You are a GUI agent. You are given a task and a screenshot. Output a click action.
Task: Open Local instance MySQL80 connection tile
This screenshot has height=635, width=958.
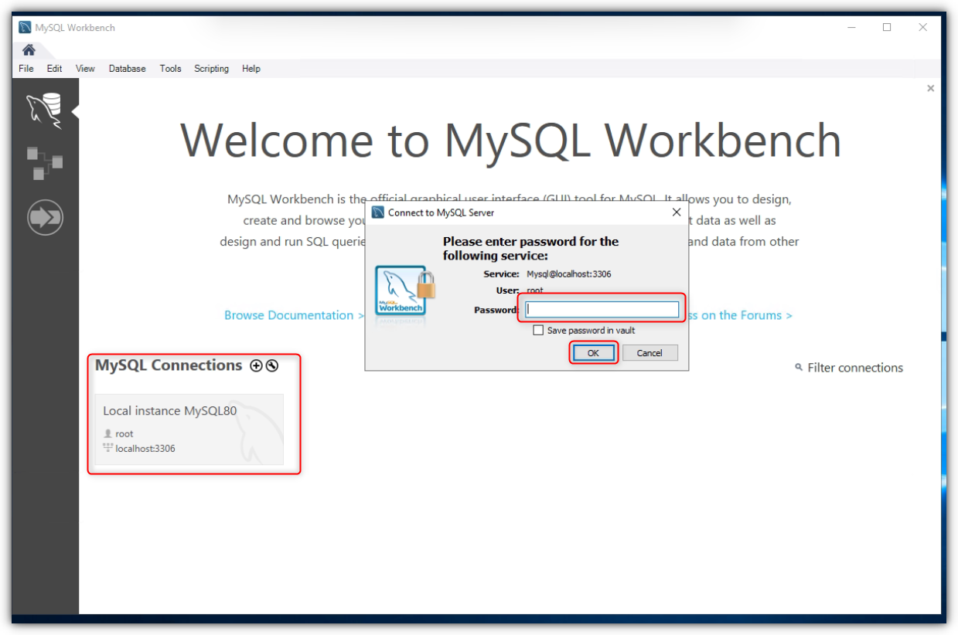[189, 430]
